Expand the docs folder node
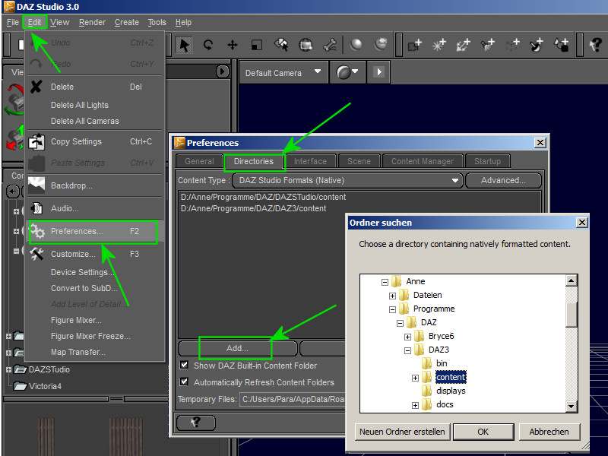Screen dimensions: 608x456 point(415,405)
